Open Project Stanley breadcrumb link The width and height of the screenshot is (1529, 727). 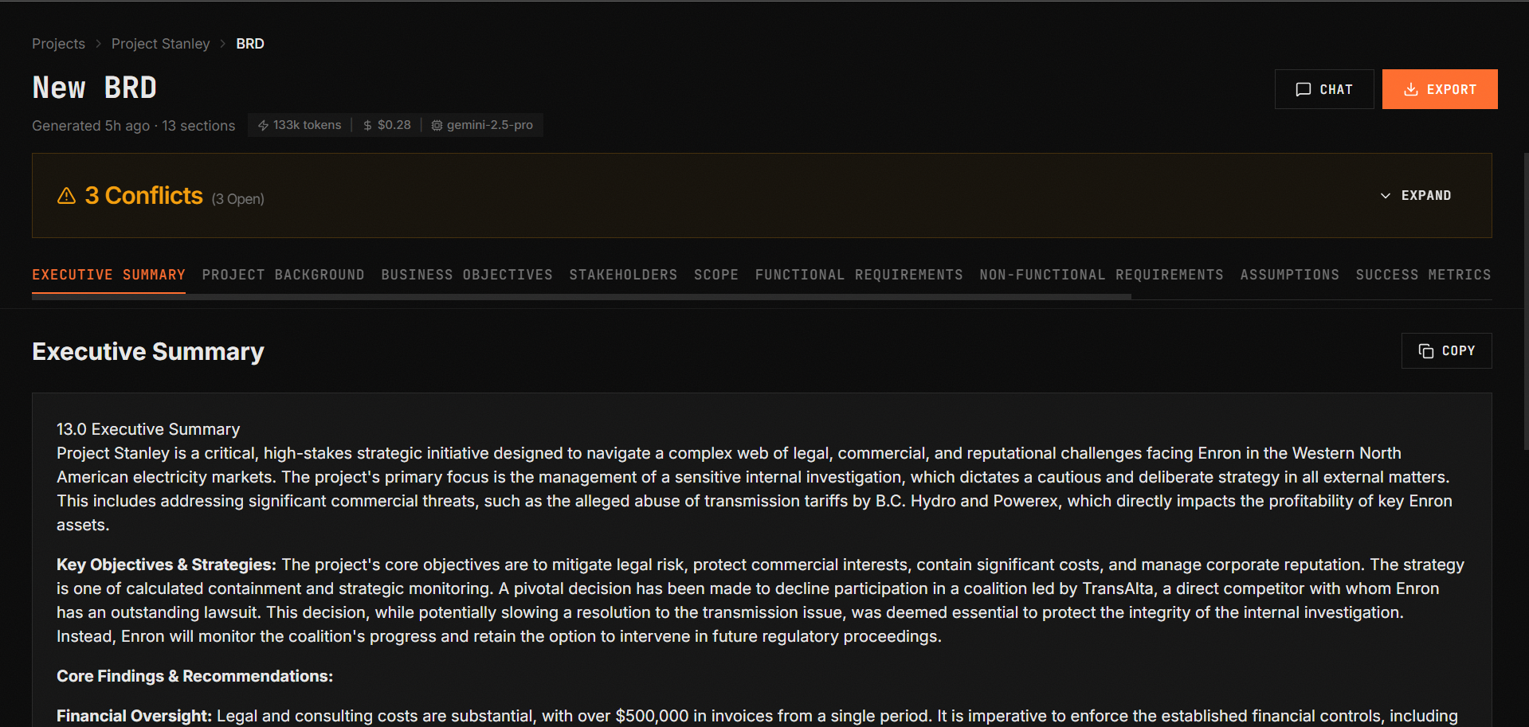pos(160,44)
